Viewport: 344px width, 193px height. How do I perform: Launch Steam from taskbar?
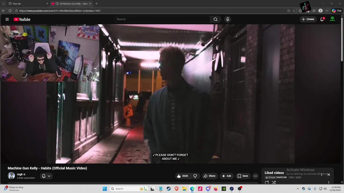[x=169, y=189]
